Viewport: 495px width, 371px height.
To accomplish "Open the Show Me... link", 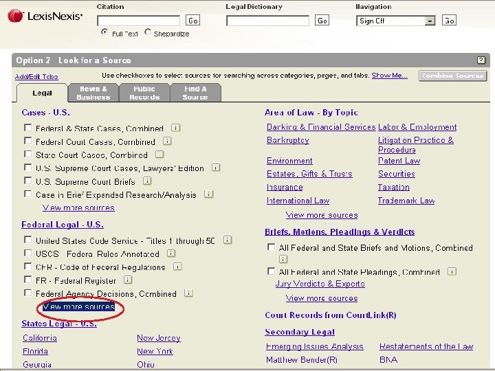I will coord(389,76).
